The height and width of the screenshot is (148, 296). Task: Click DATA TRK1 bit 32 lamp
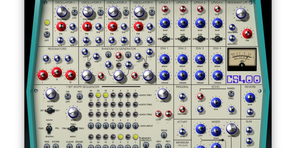coord(98,95)
